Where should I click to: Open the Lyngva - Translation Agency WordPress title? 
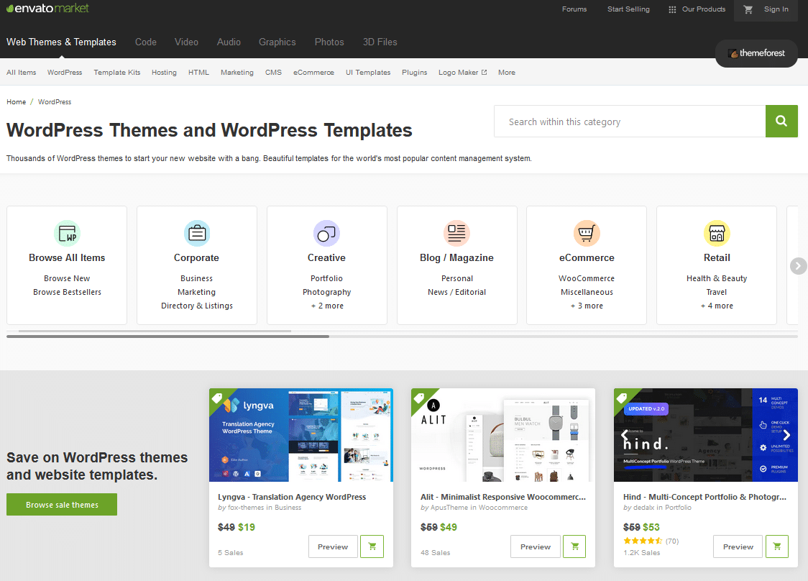point(292,497)
